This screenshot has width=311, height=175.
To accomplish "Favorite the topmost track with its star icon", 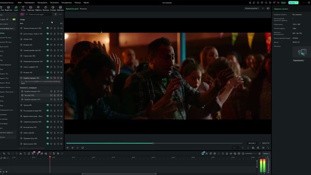I will (51, 28).
